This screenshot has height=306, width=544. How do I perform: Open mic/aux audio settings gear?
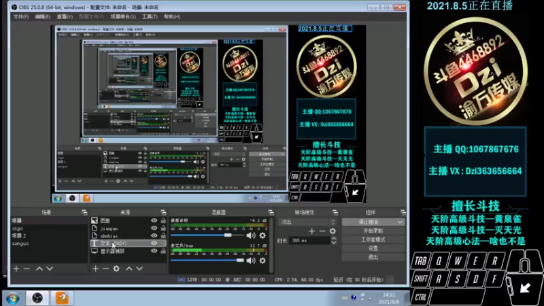[262, 260]
